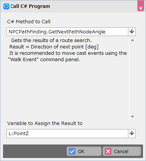Click the blue app icon in title bar
Viewport: 146px width, 161px height.
pyautogui.click(x=6, y=6)
